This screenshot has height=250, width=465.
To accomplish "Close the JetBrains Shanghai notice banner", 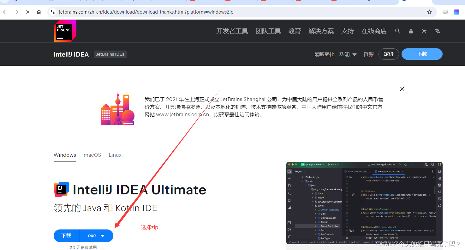I will [x=402, y=89].
